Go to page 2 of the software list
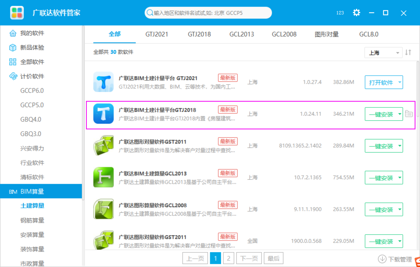Viewport: 420px width, 267px height. pos(229,258)
